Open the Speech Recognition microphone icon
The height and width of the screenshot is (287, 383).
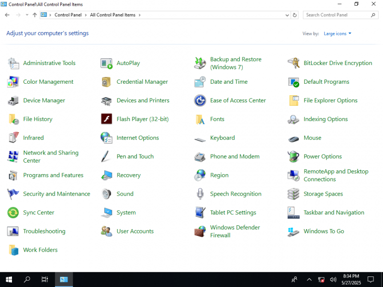point(200,194)
